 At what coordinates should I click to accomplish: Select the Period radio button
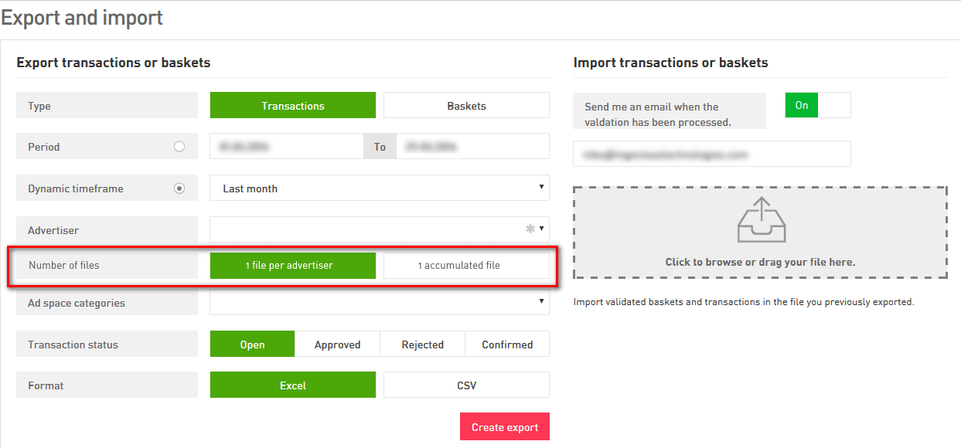[x=179, y=147]
